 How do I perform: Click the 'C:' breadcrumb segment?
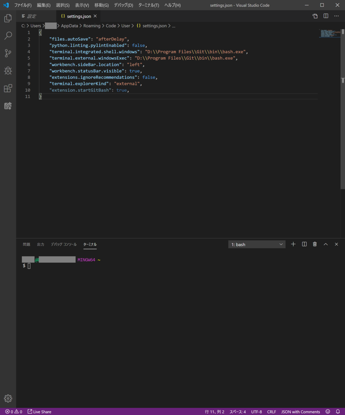23,26
